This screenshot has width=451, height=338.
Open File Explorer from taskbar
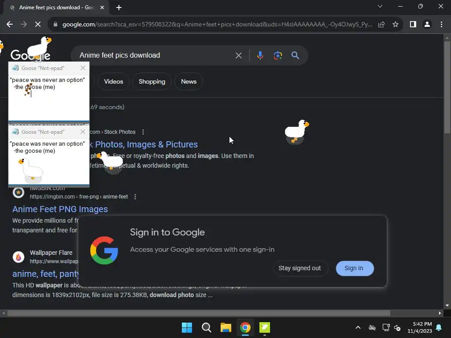(x=226, y=327)
